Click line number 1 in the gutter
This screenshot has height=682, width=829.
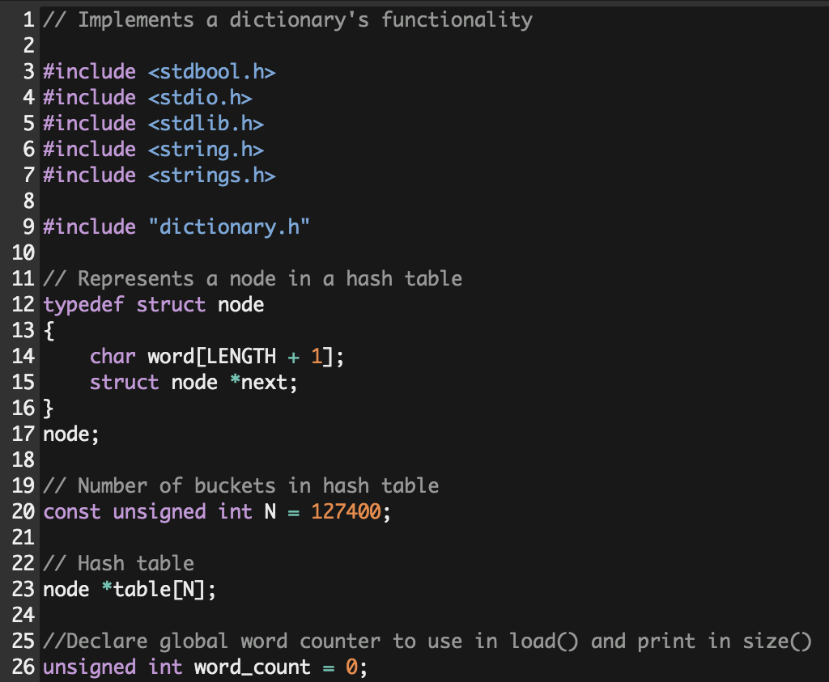pos(29,20)
